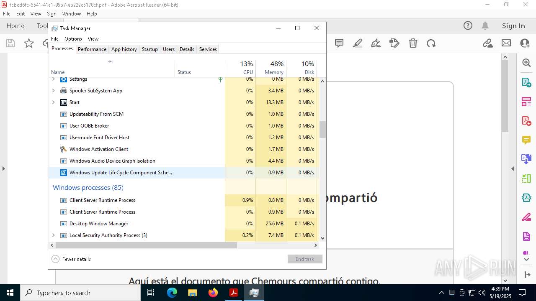Expand Acrobat left navigation pane arrow
The image size is (536, 301).
3,168
